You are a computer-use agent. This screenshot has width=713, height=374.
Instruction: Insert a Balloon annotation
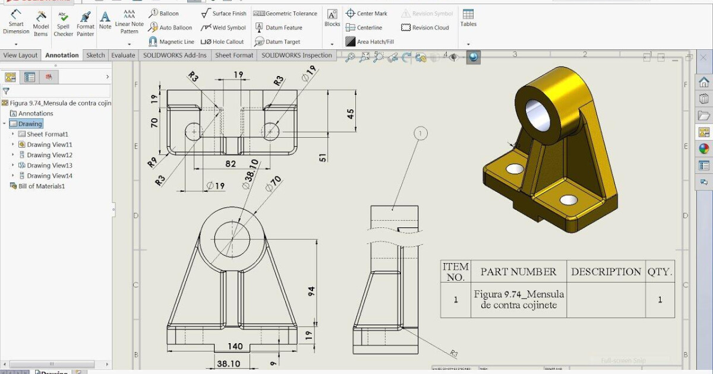point(164,12)
